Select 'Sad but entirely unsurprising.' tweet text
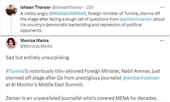 pos(38,57)
